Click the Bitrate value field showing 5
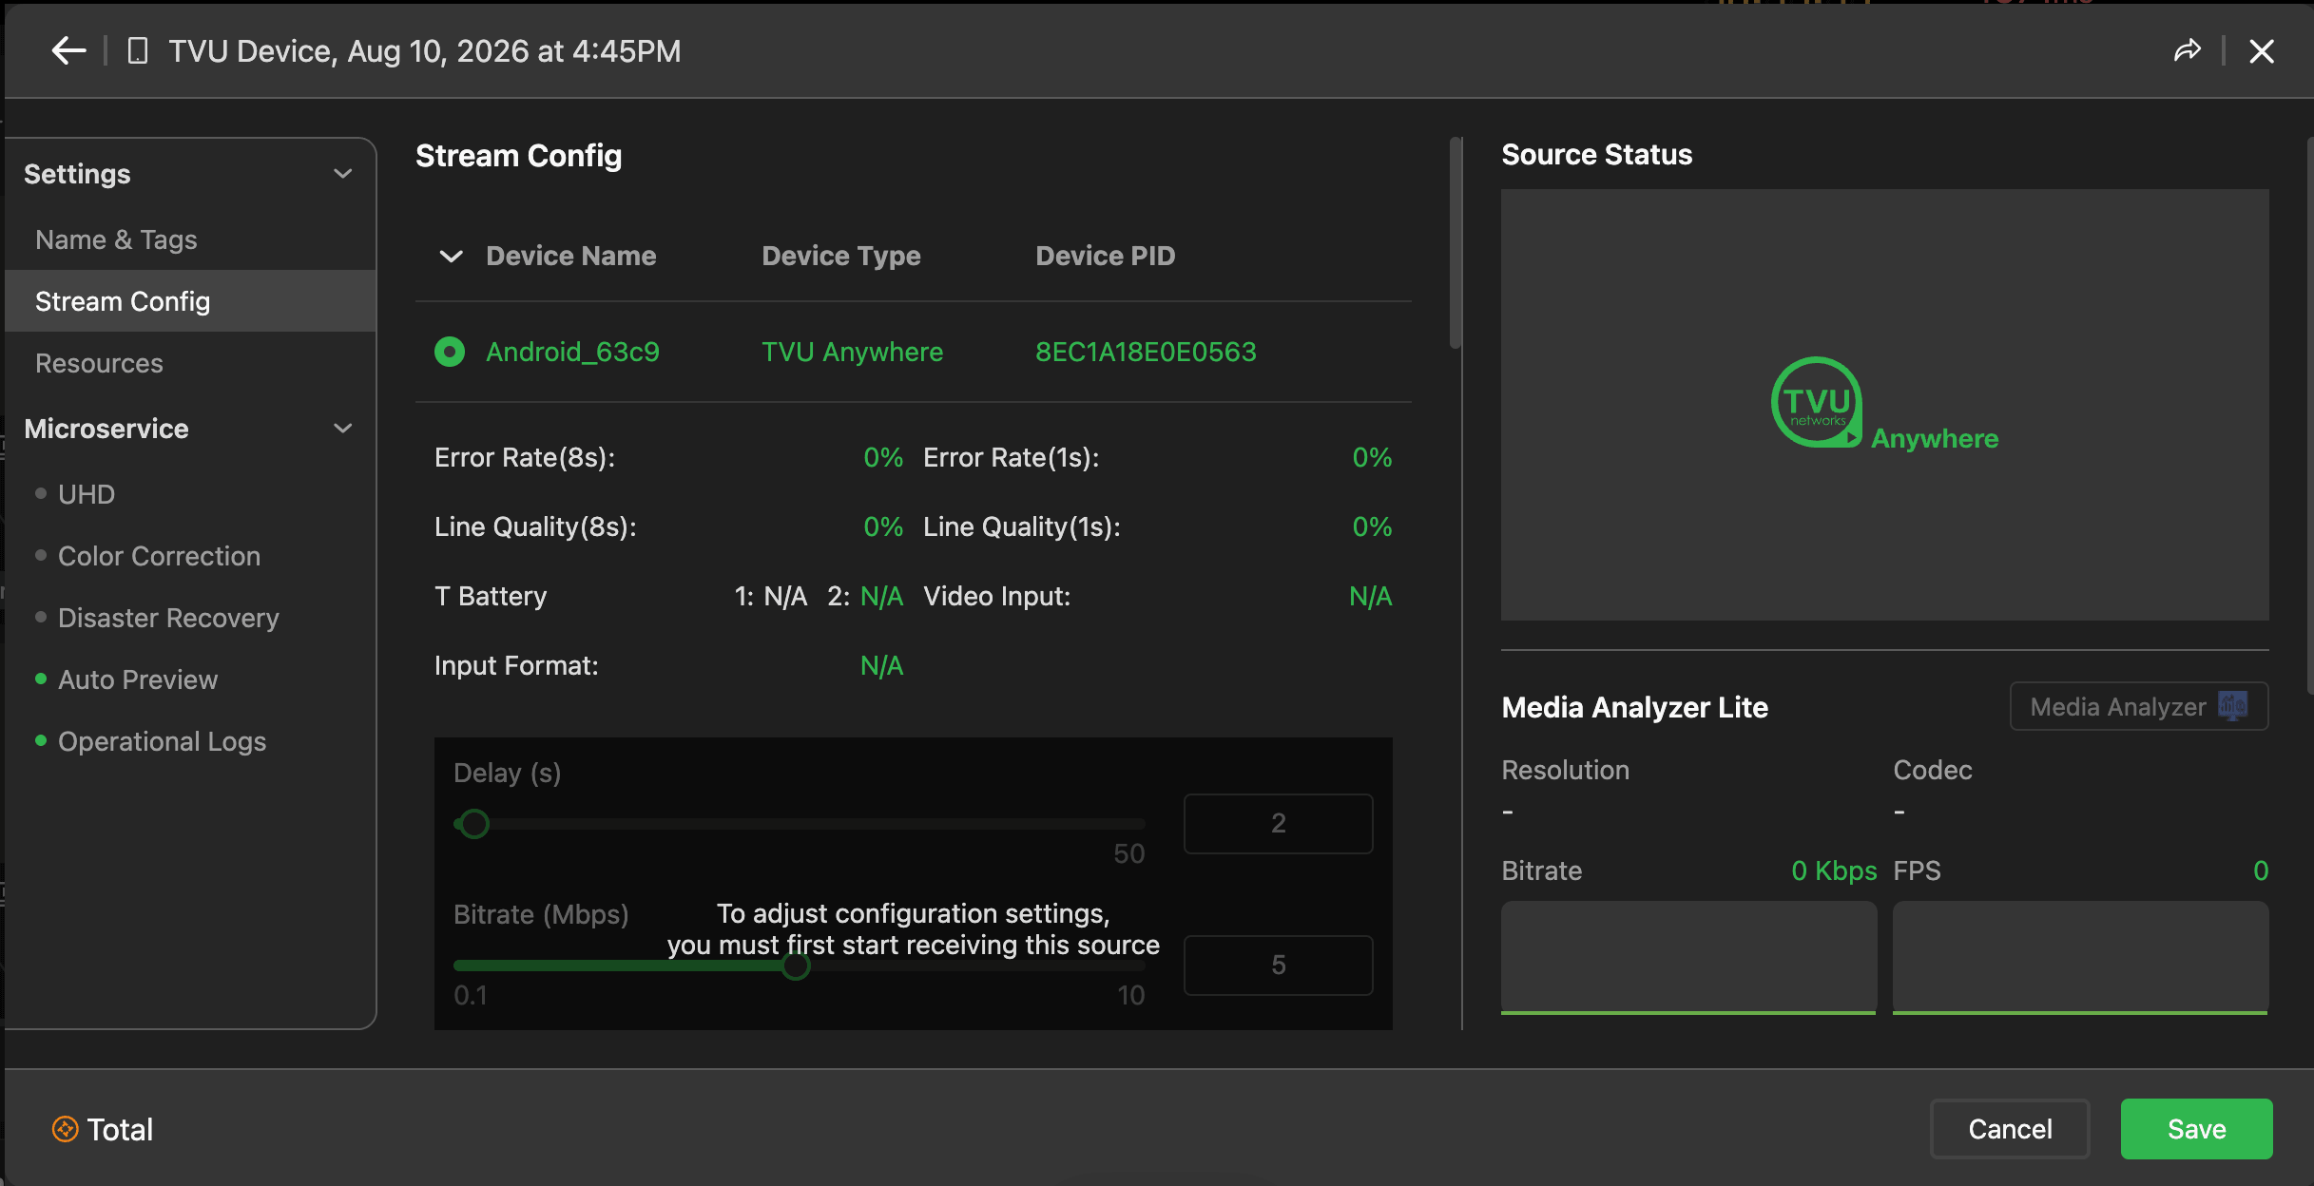 1278,966
